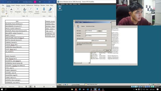The height and width of the screenshot is (91, 161).
Task: Open Visual Studio Code from taskbar
Action: (88, 89)
